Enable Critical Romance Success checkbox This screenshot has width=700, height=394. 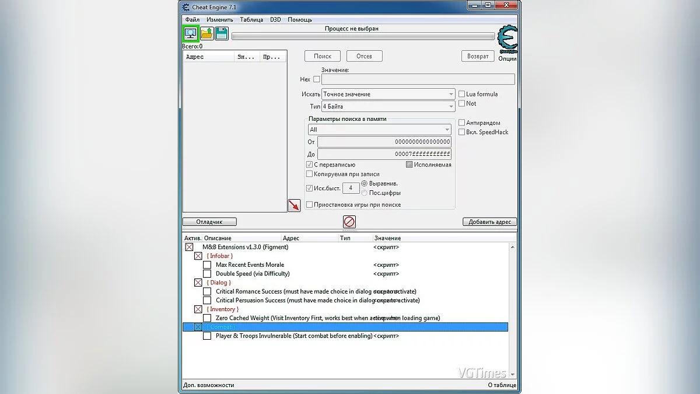click(206, 291)
